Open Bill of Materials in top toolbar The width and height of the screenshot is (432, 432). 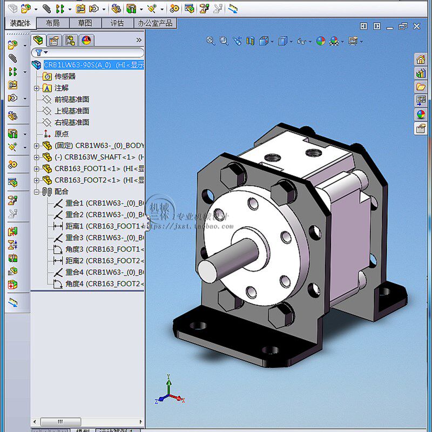(x=190, y=9)
